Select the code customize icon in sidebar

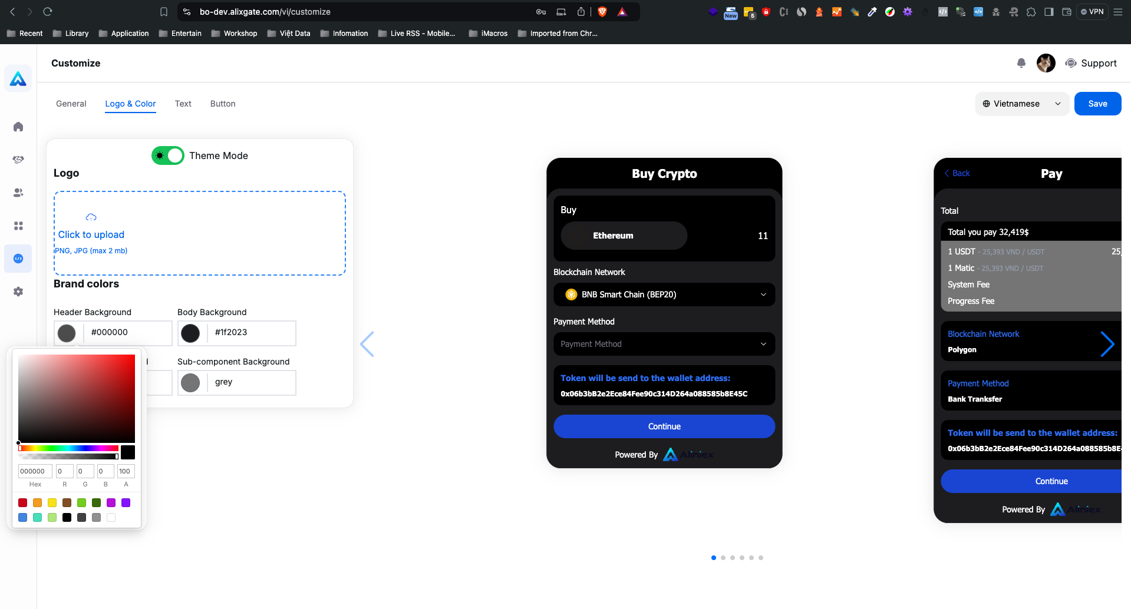[x=18, y=258]
